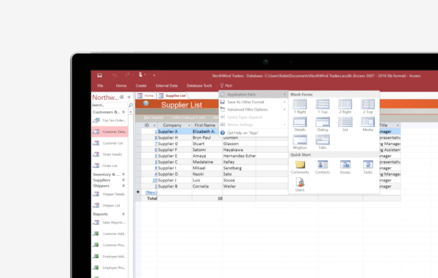438x278 pixels.
Task: Expand the Suppliers group
Action: (x=123, y=180)
